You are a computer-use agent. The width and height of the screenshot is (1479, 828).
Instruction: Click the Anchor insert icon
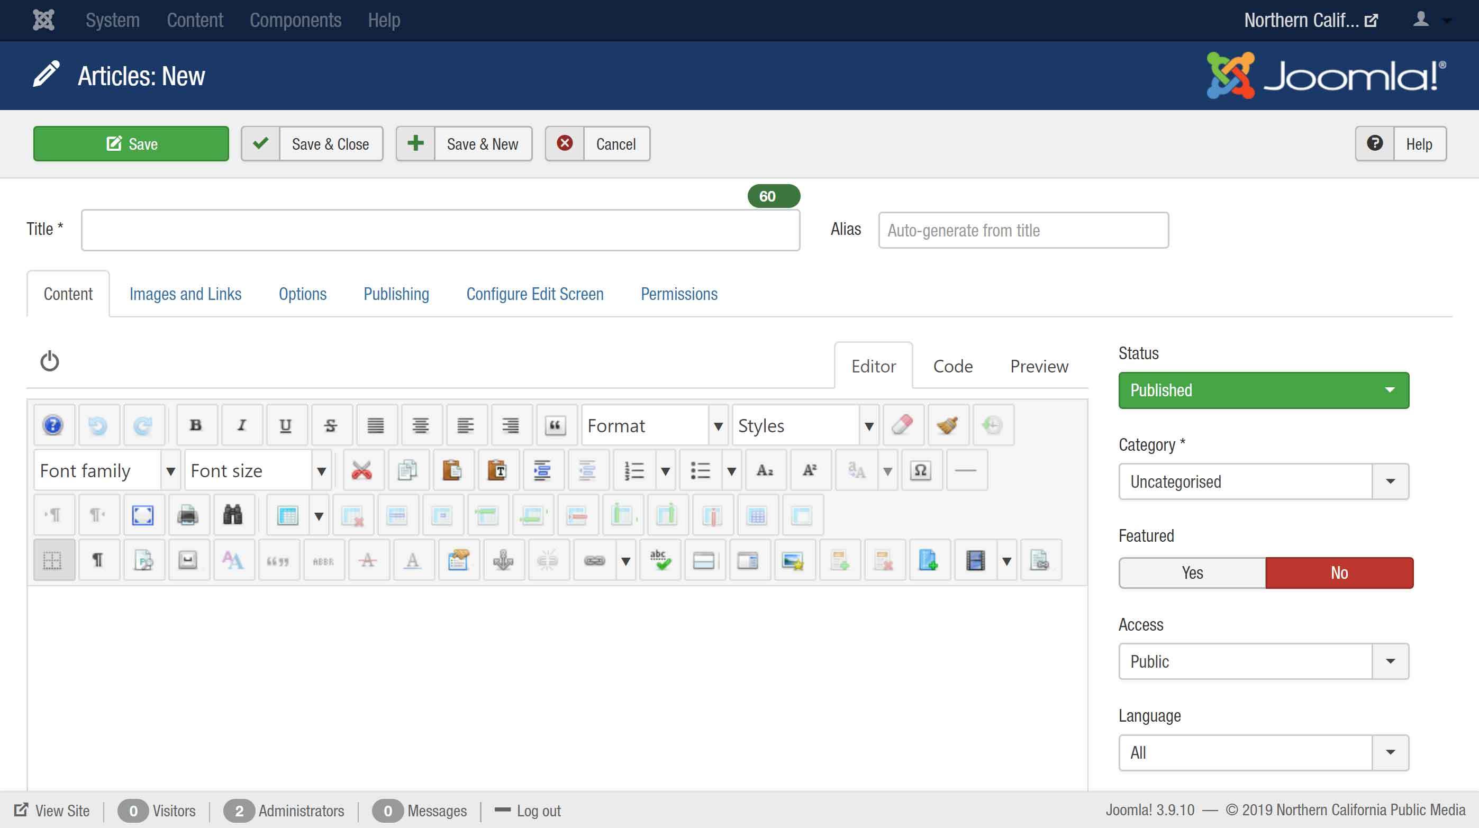point(503,560)
